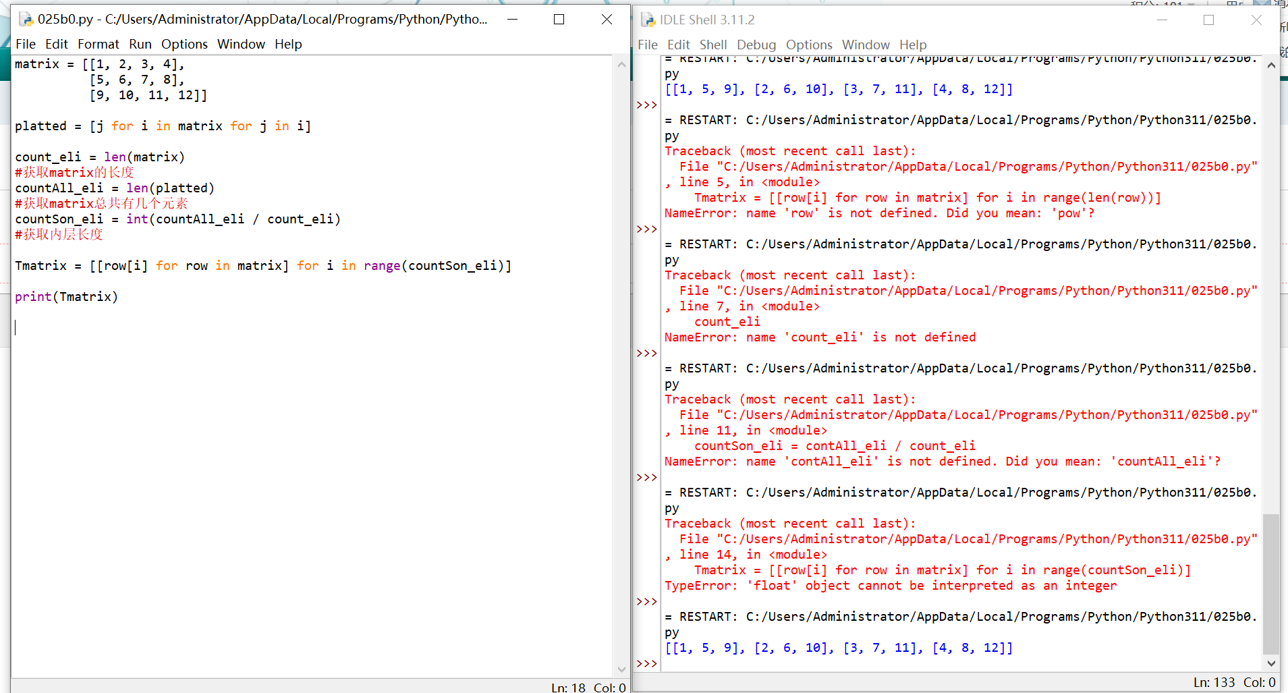Screen dimensions: 1288x693
Task: Open the Options menu in the editor window
Action: pyautogui.click(x=184, y=44)
